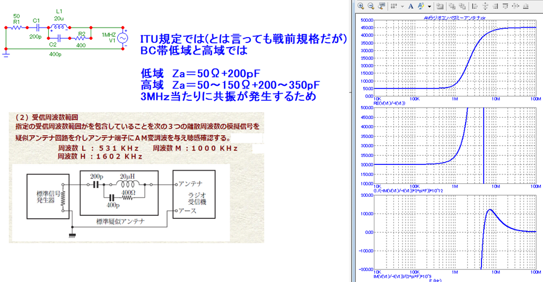Select resistor R1 50 in schematic
This screenshot has width=543, height=282.
(16, 27)
